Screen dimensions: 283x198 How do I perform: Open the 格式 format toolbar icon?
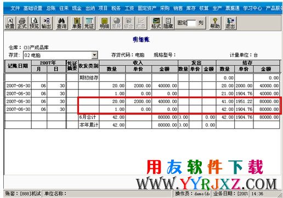coord(156,23)
